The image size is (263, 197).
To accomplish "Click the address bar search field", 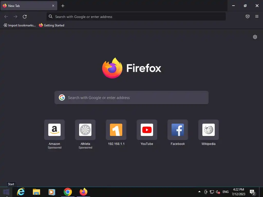I will [136, 17].
